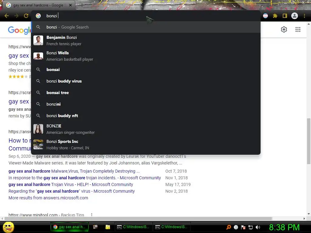Click inside the address bar text field
The height and width of the screenshot is (233, 311).
click(145, 16)
